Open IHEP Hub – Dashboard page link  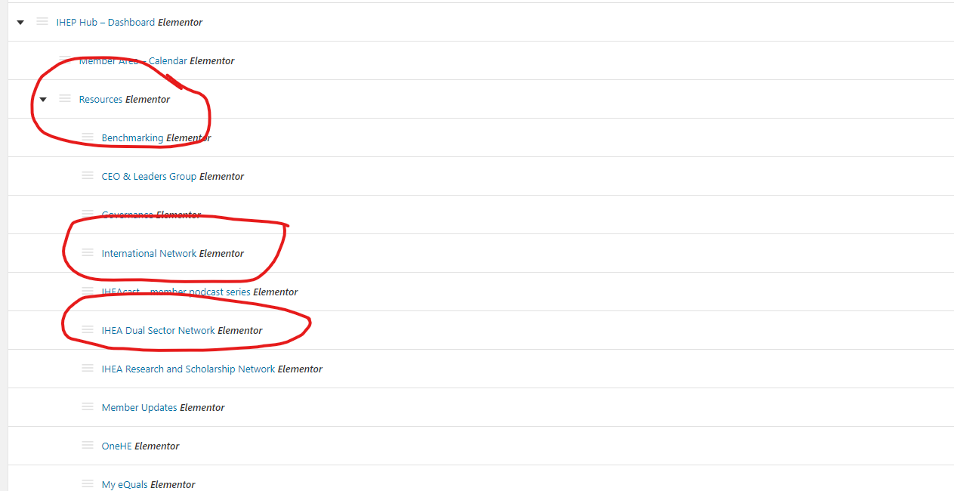point(106,23)
